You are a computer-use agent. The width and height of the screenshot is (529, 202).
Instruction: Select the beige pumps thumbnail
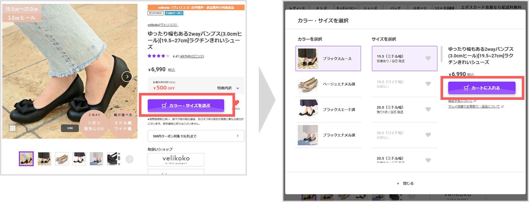tap(62, 159)
